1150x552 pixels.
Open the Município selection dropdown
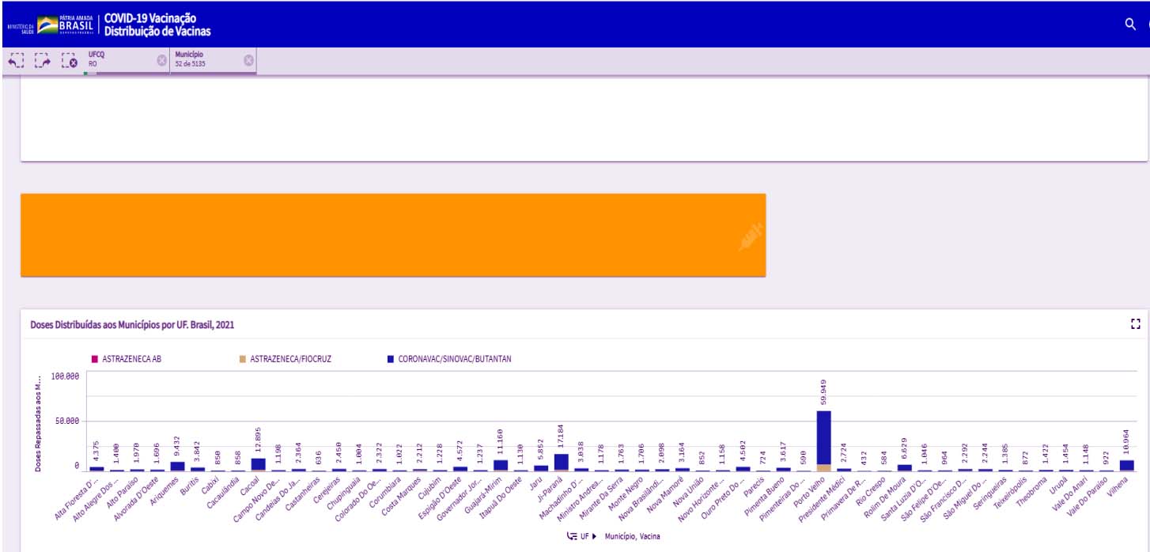[206, 60]
